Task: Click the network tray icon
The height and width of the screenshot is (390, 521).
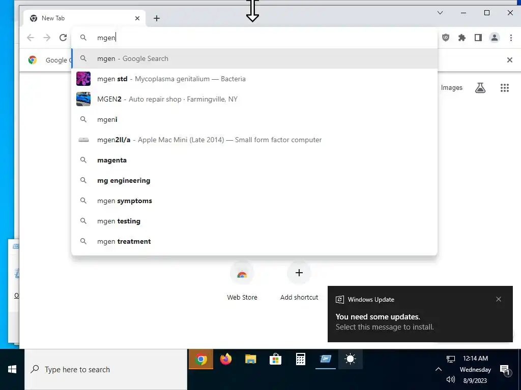Action: click(x=451, y=359)
